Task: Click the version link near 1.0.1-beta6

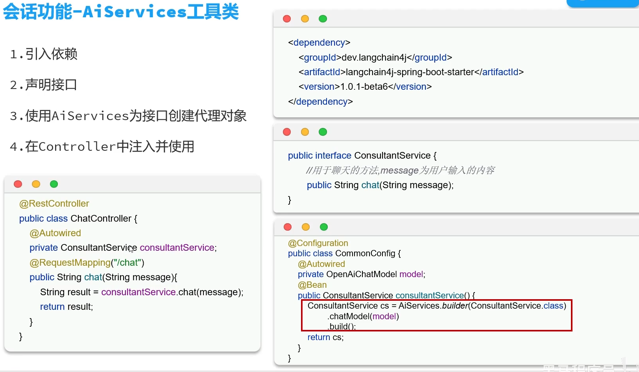Action: [x=318, y=87]
